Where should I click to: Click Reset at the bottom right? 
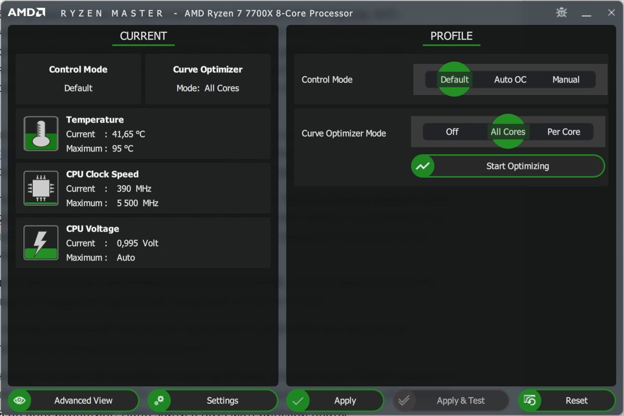pos(577,400)
